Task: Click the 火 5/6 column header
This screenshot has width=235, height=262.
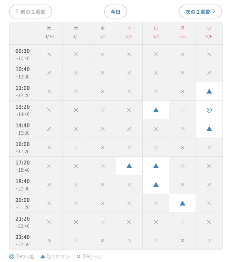Action: (209, 33)
